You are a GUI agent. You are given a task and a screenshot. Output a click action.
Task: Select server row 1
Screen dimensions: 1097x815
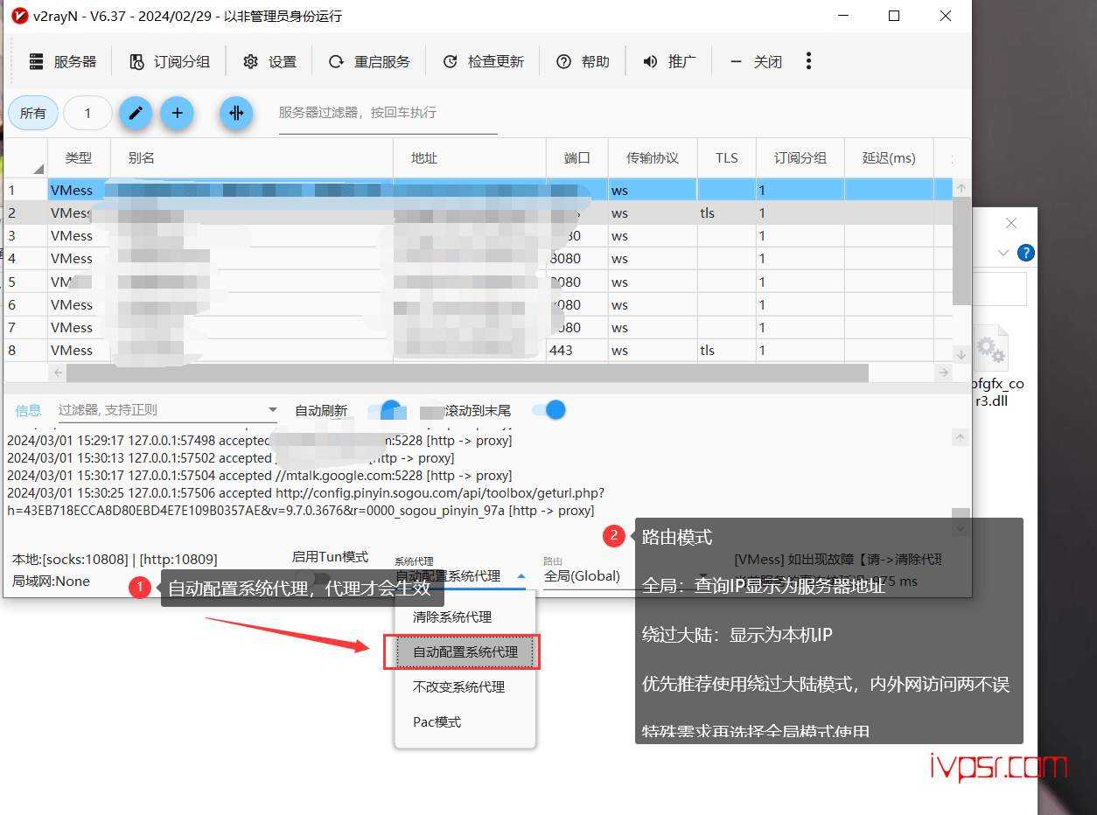coord(478,190)
